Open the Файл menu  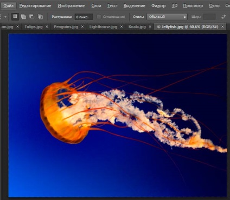tap(8, 5)
